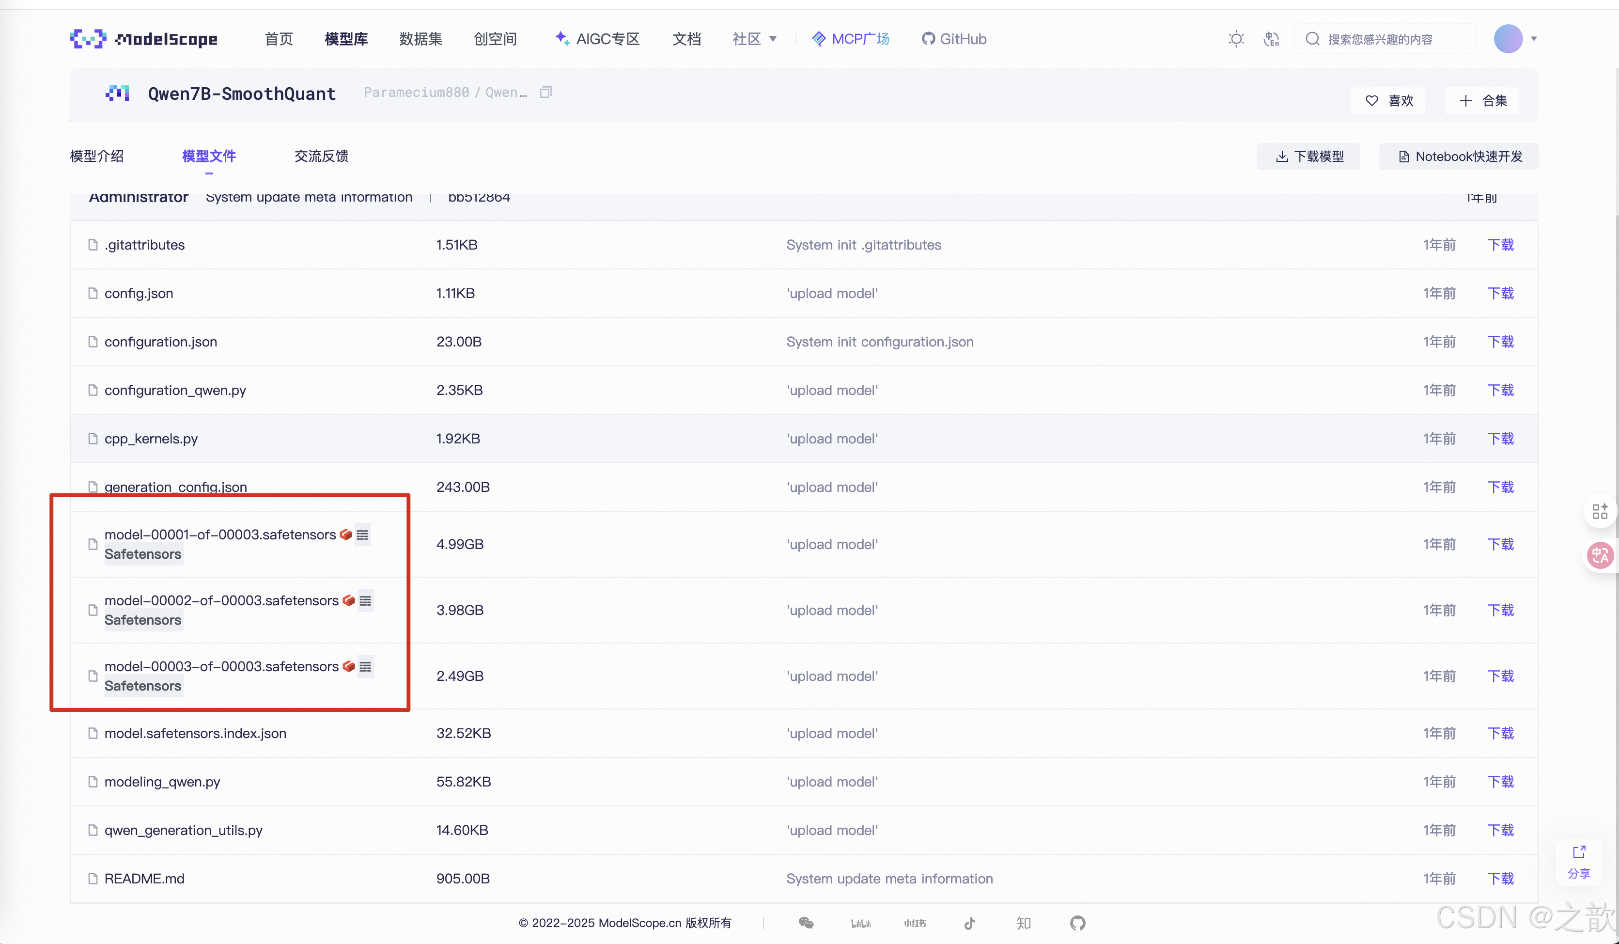Expand the 社区 dropdown menu
The height and width of the screenshot is (944, 1619).
[x=755, y=39]
